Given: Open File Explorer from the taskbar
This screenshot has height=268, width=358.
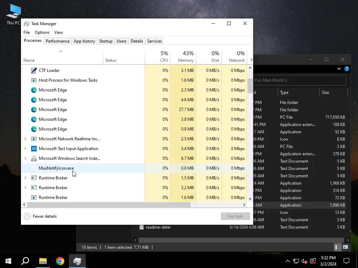Looking at the screenshot, I should (43, 261).
